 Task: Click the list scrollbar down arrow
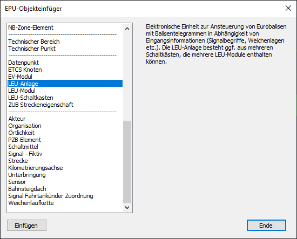[x=127, y=208]
